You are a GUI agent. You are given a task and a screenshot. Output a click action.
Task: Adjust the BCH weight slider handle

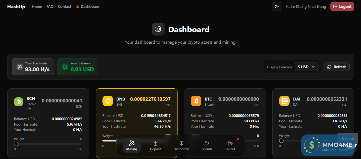[16, 144]
